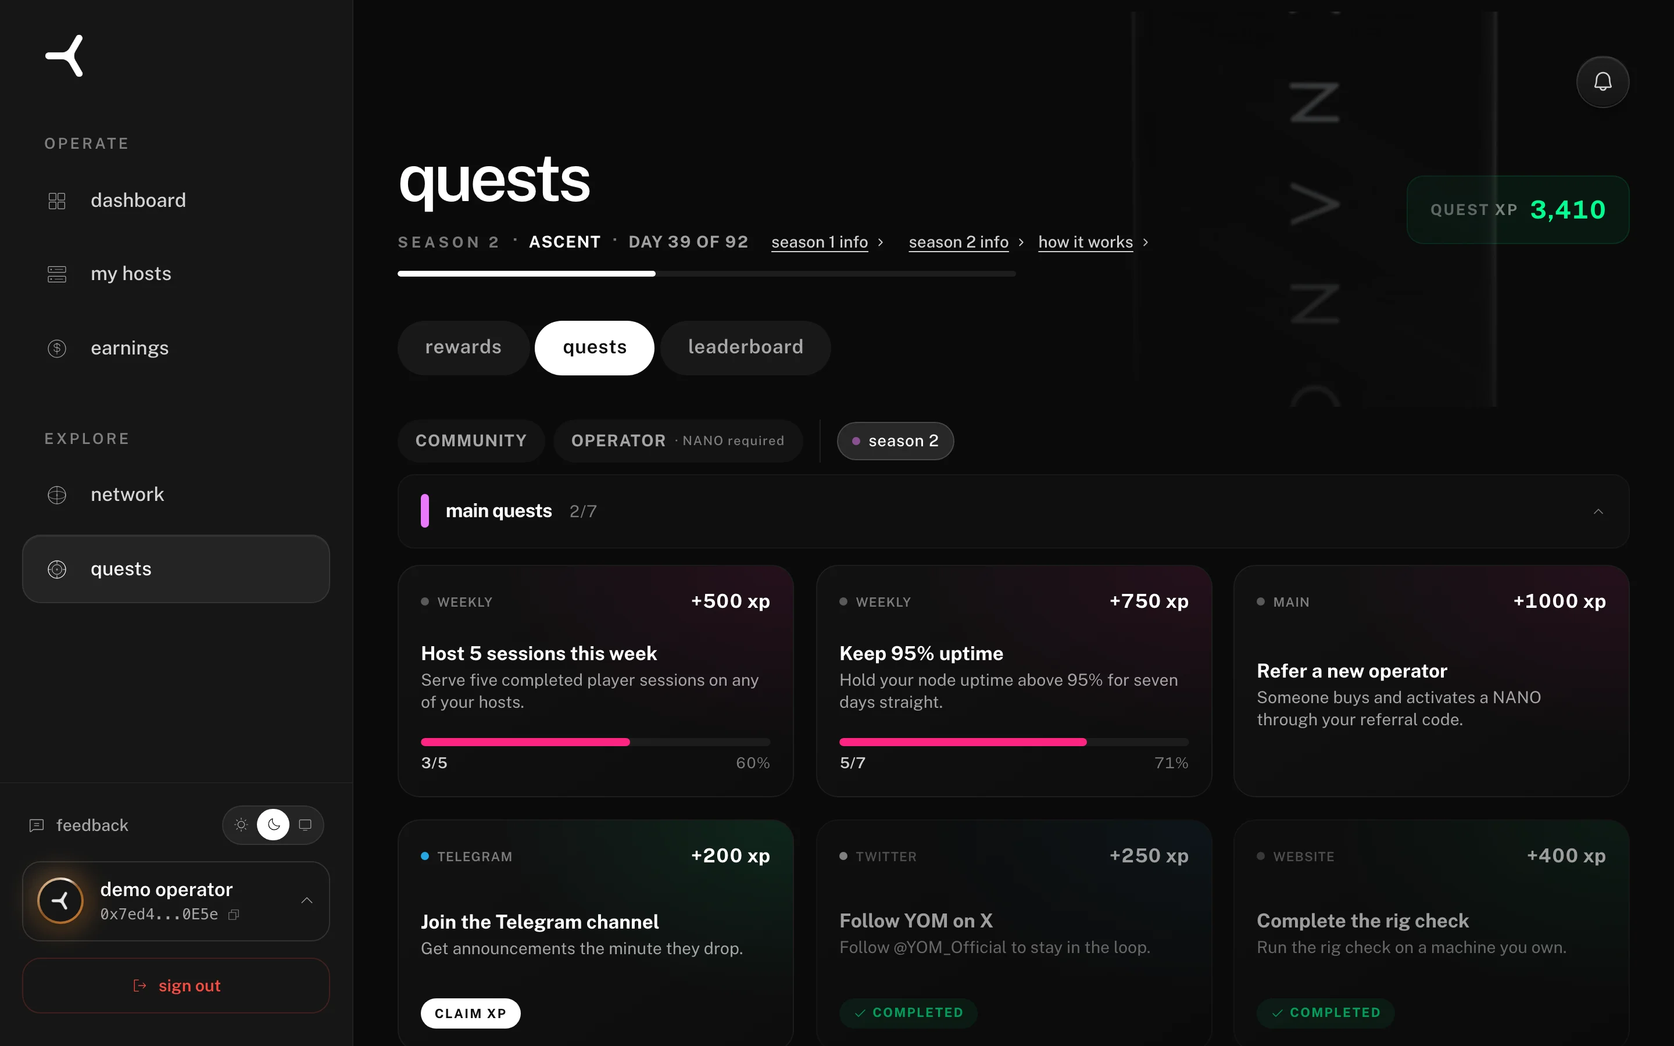Click the quests target icon
The width and height of the screenshot is (1674, 1046).
click(x=57, y=569)
